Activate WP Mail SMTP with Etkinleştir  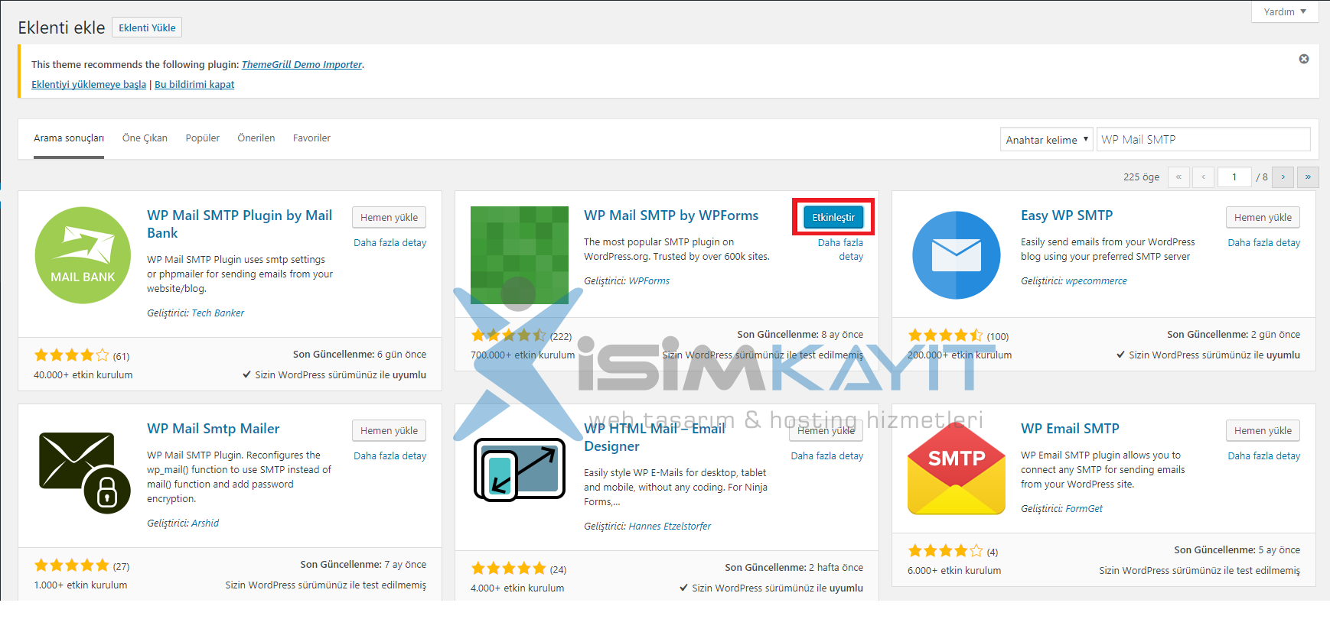pyautogui.click(x=833, y=217)
